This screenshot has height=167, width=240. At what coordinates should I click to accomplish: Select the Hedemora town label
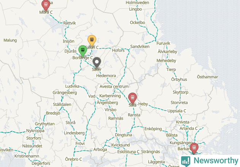106,76
